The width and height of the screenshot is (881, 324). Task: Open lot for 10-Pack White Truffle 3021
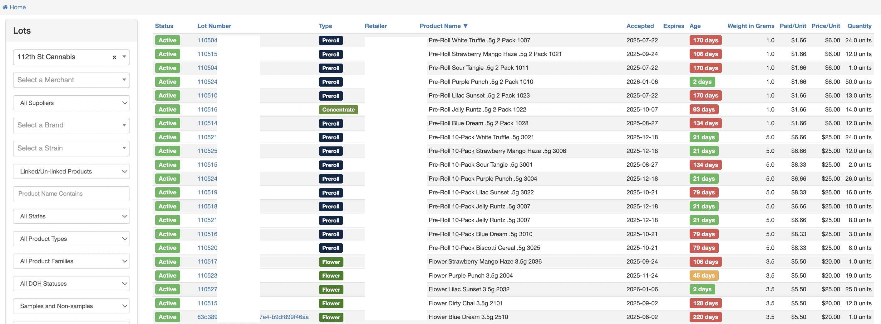(x=207, y=137)
